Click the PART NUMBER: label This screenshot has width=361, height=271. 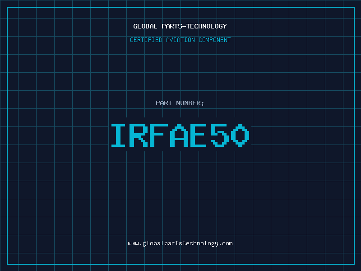point(180,103)
